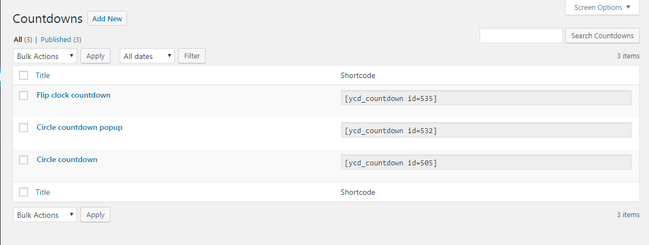Select the shortcode field with id=505

point(486,163)
